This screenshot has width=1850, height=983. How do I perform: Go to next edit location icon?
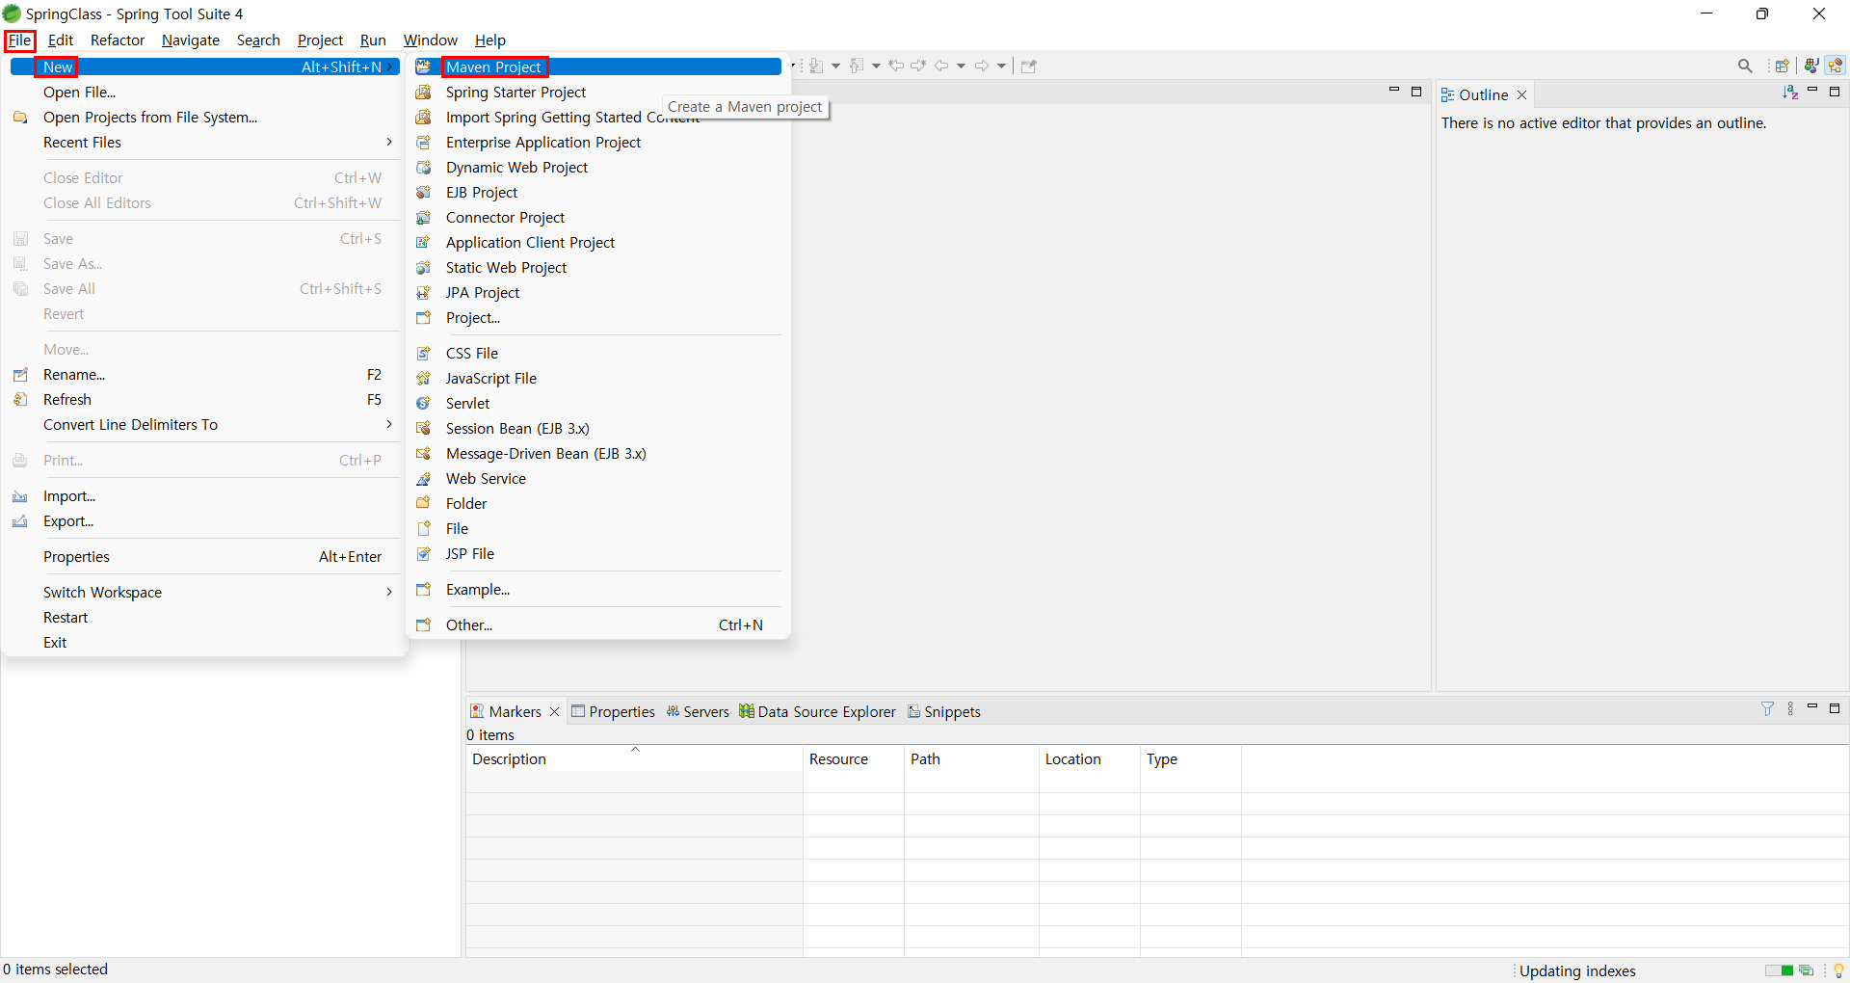[x=918, y=66]
